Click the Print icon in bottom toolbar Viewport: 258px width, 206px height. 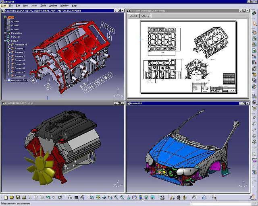[24, 198]
